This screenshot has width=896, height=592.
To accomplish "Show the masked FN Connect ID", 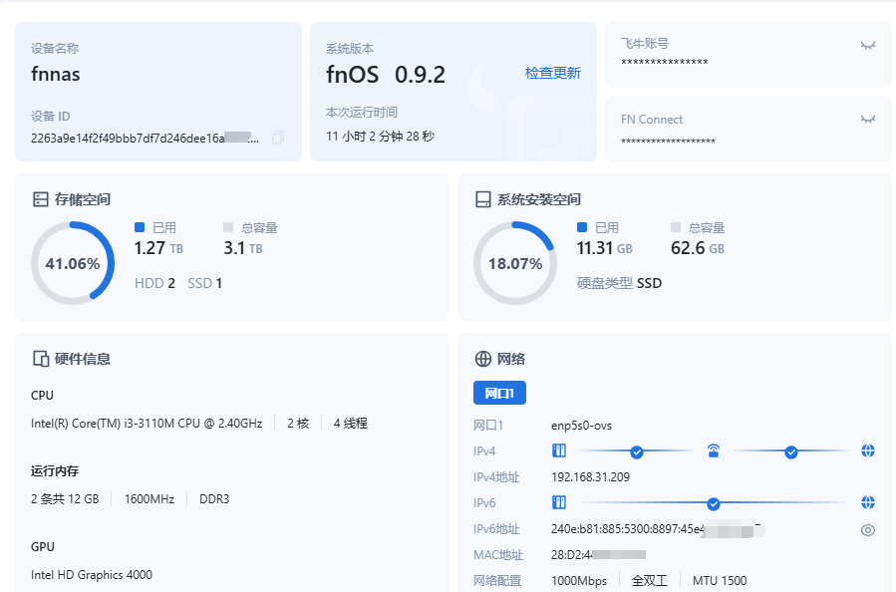I will [868, 120].
